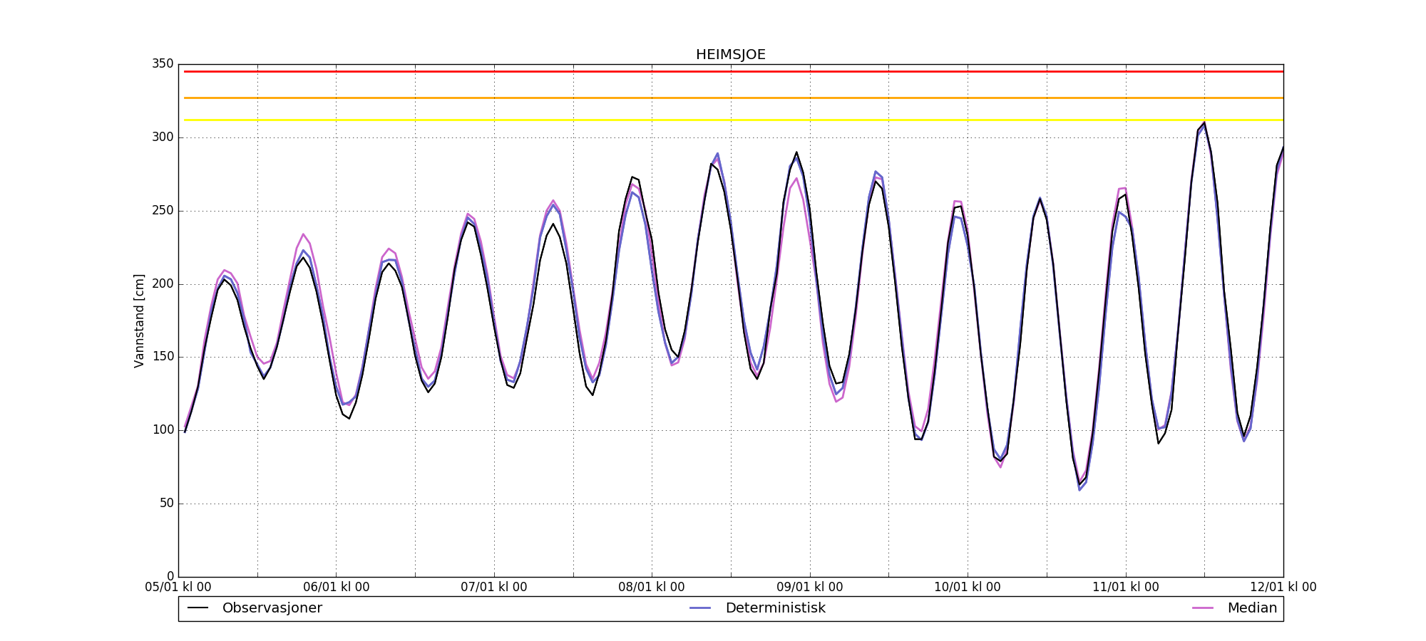
Task: Click the 0 y-axis tick label
Action: click(170, 576)
